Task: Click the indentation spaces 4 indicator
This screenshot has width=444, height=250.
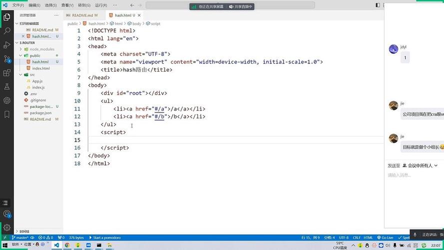Action: point(329,237)
